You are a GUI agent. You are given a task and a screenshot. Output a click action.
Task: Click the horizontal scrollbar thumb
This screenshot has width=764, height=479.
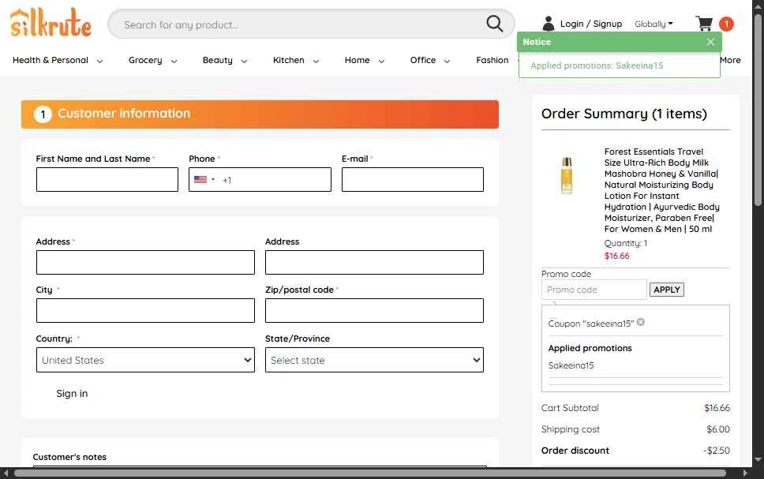[370, 473]
